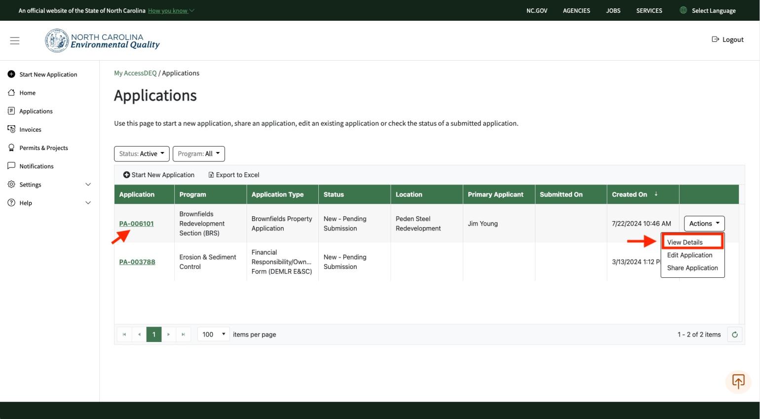Click the Invoices sidebar icon
Image resolution: width=760 pixels, height=419 pixels.
click(x=11, y=129)
